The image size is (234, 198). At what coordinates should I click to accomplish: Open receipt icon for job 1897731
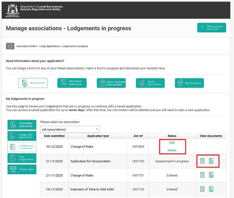tap(202, 175)
